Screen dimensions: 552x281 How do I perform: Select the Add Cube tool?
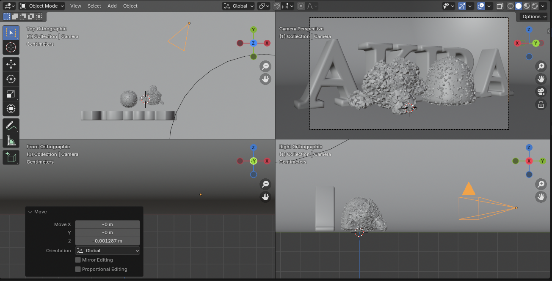point(11,158)
